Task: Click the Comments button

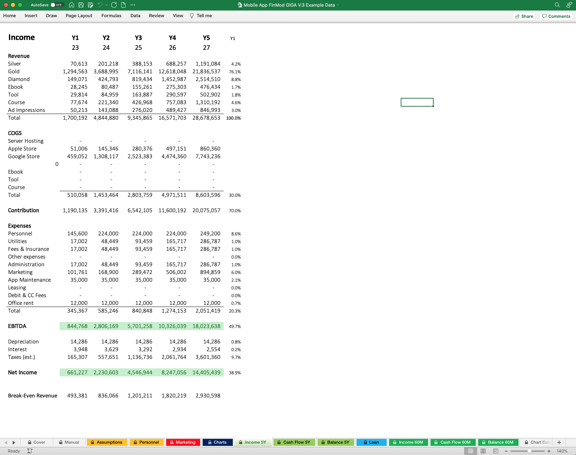Action: pos(556,16)
